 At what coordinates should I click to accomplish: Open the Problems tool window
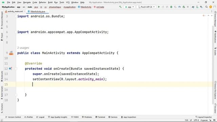click(x=87, y=117)
